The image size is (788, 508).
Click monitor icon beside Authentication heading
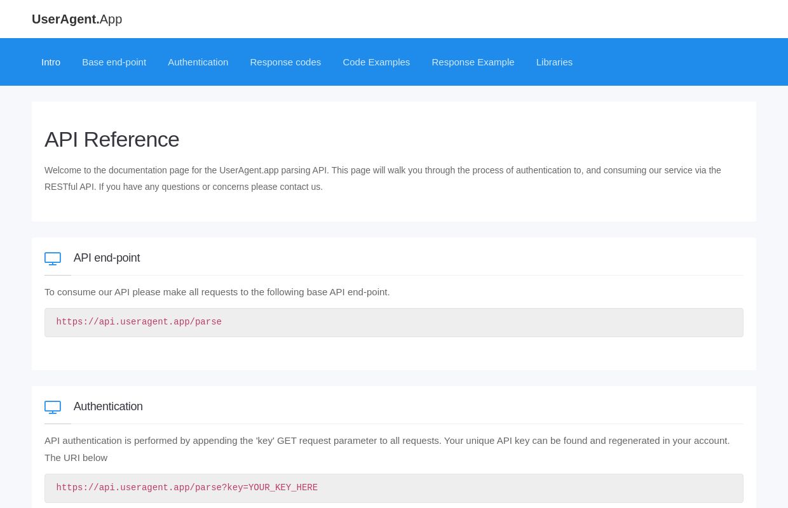point(53,407)
